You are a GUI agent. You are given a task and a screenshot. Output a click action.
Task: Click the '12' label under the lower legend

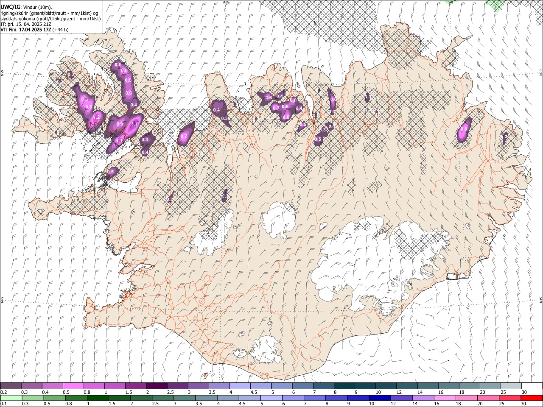point(393,404)
